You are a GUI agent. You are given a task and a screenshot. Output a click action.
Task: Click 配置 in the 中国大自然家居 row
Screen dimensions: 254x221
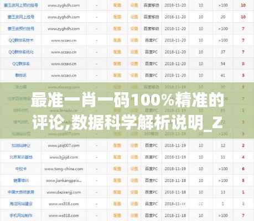pyautogui.click(x=117, y=192)
